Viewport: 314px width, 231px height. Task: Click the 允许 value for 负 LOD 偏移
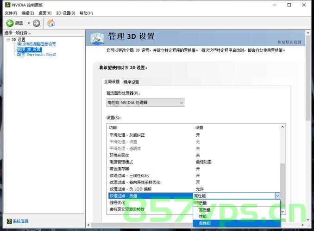200,189
